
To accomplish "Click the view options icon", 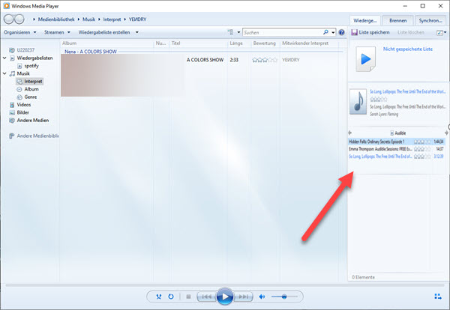I will coord(230,32).
